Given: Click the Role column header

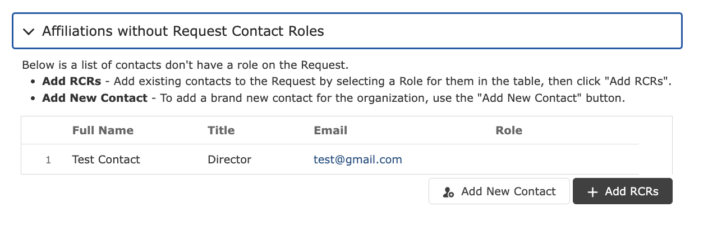Looking at the screenshot, I should click(509, 130).
